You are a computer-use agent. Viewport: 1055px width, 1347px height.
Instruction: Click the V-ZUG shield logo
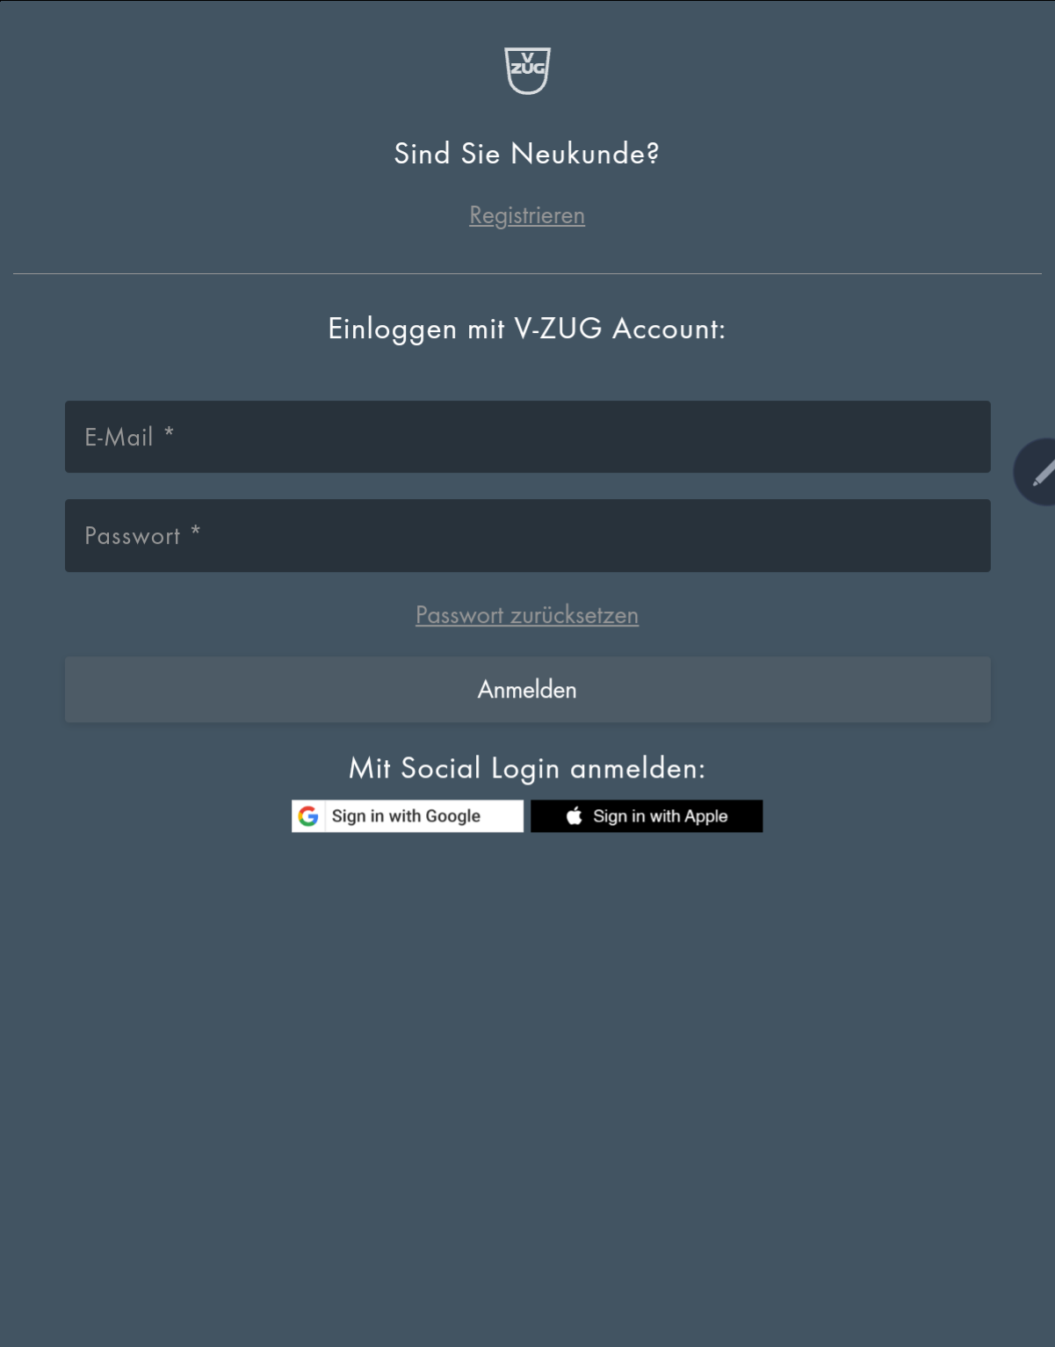(x=527, y=70)
